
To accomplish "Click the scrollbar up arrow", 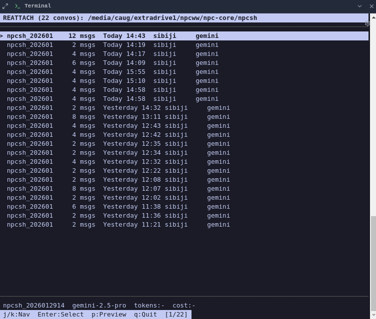I will 373,17.
